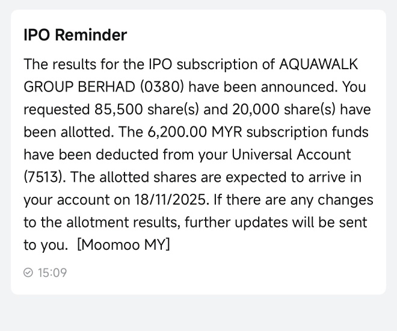The image size is (397, 331).
Task: Tap the 85,500 requested shares figure
Action: pos(118,110)
